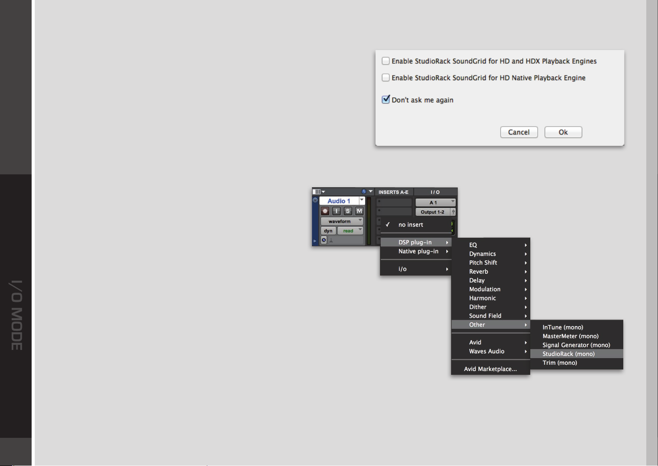Expand the Delay plug-in category
Image resolution: width=658 pixels, height=466 pixels.
[x=491, y=280]
